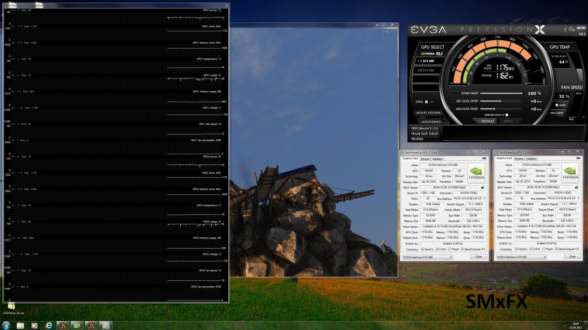Switch to GPU-Z taskbar button
The height and width of the screenshot is (330, 588).
pos(77,326)
